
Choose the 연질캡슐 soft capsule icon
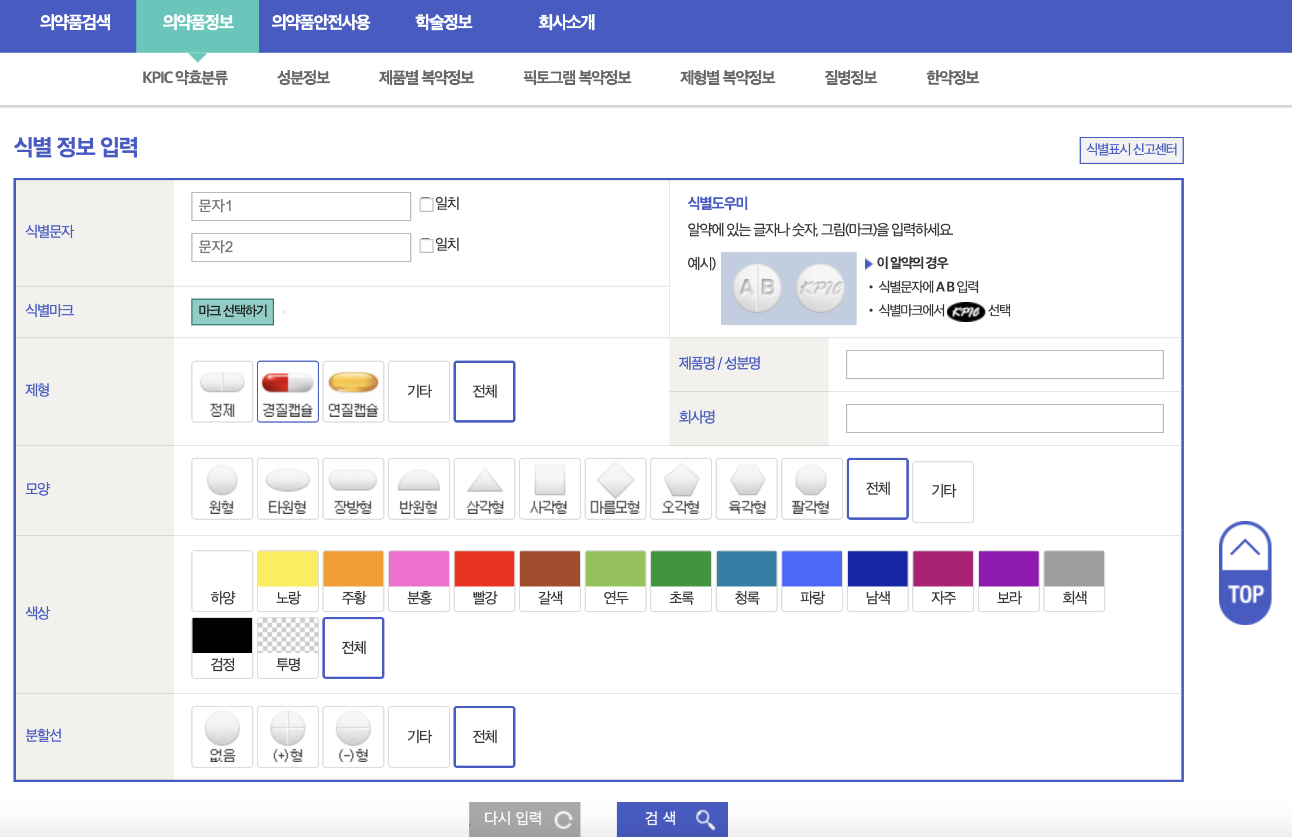tap(353, 391)
